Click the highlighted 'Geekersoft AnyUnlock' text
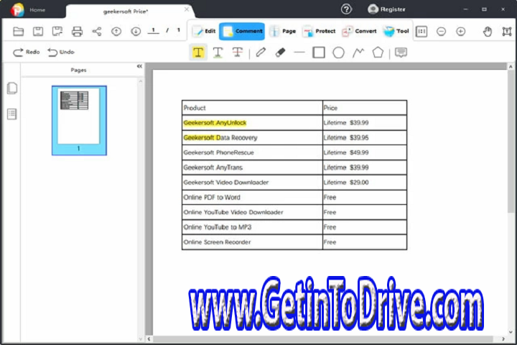This screenshot has height=345, width=517. pyautogui.click(x=215, y=123)
